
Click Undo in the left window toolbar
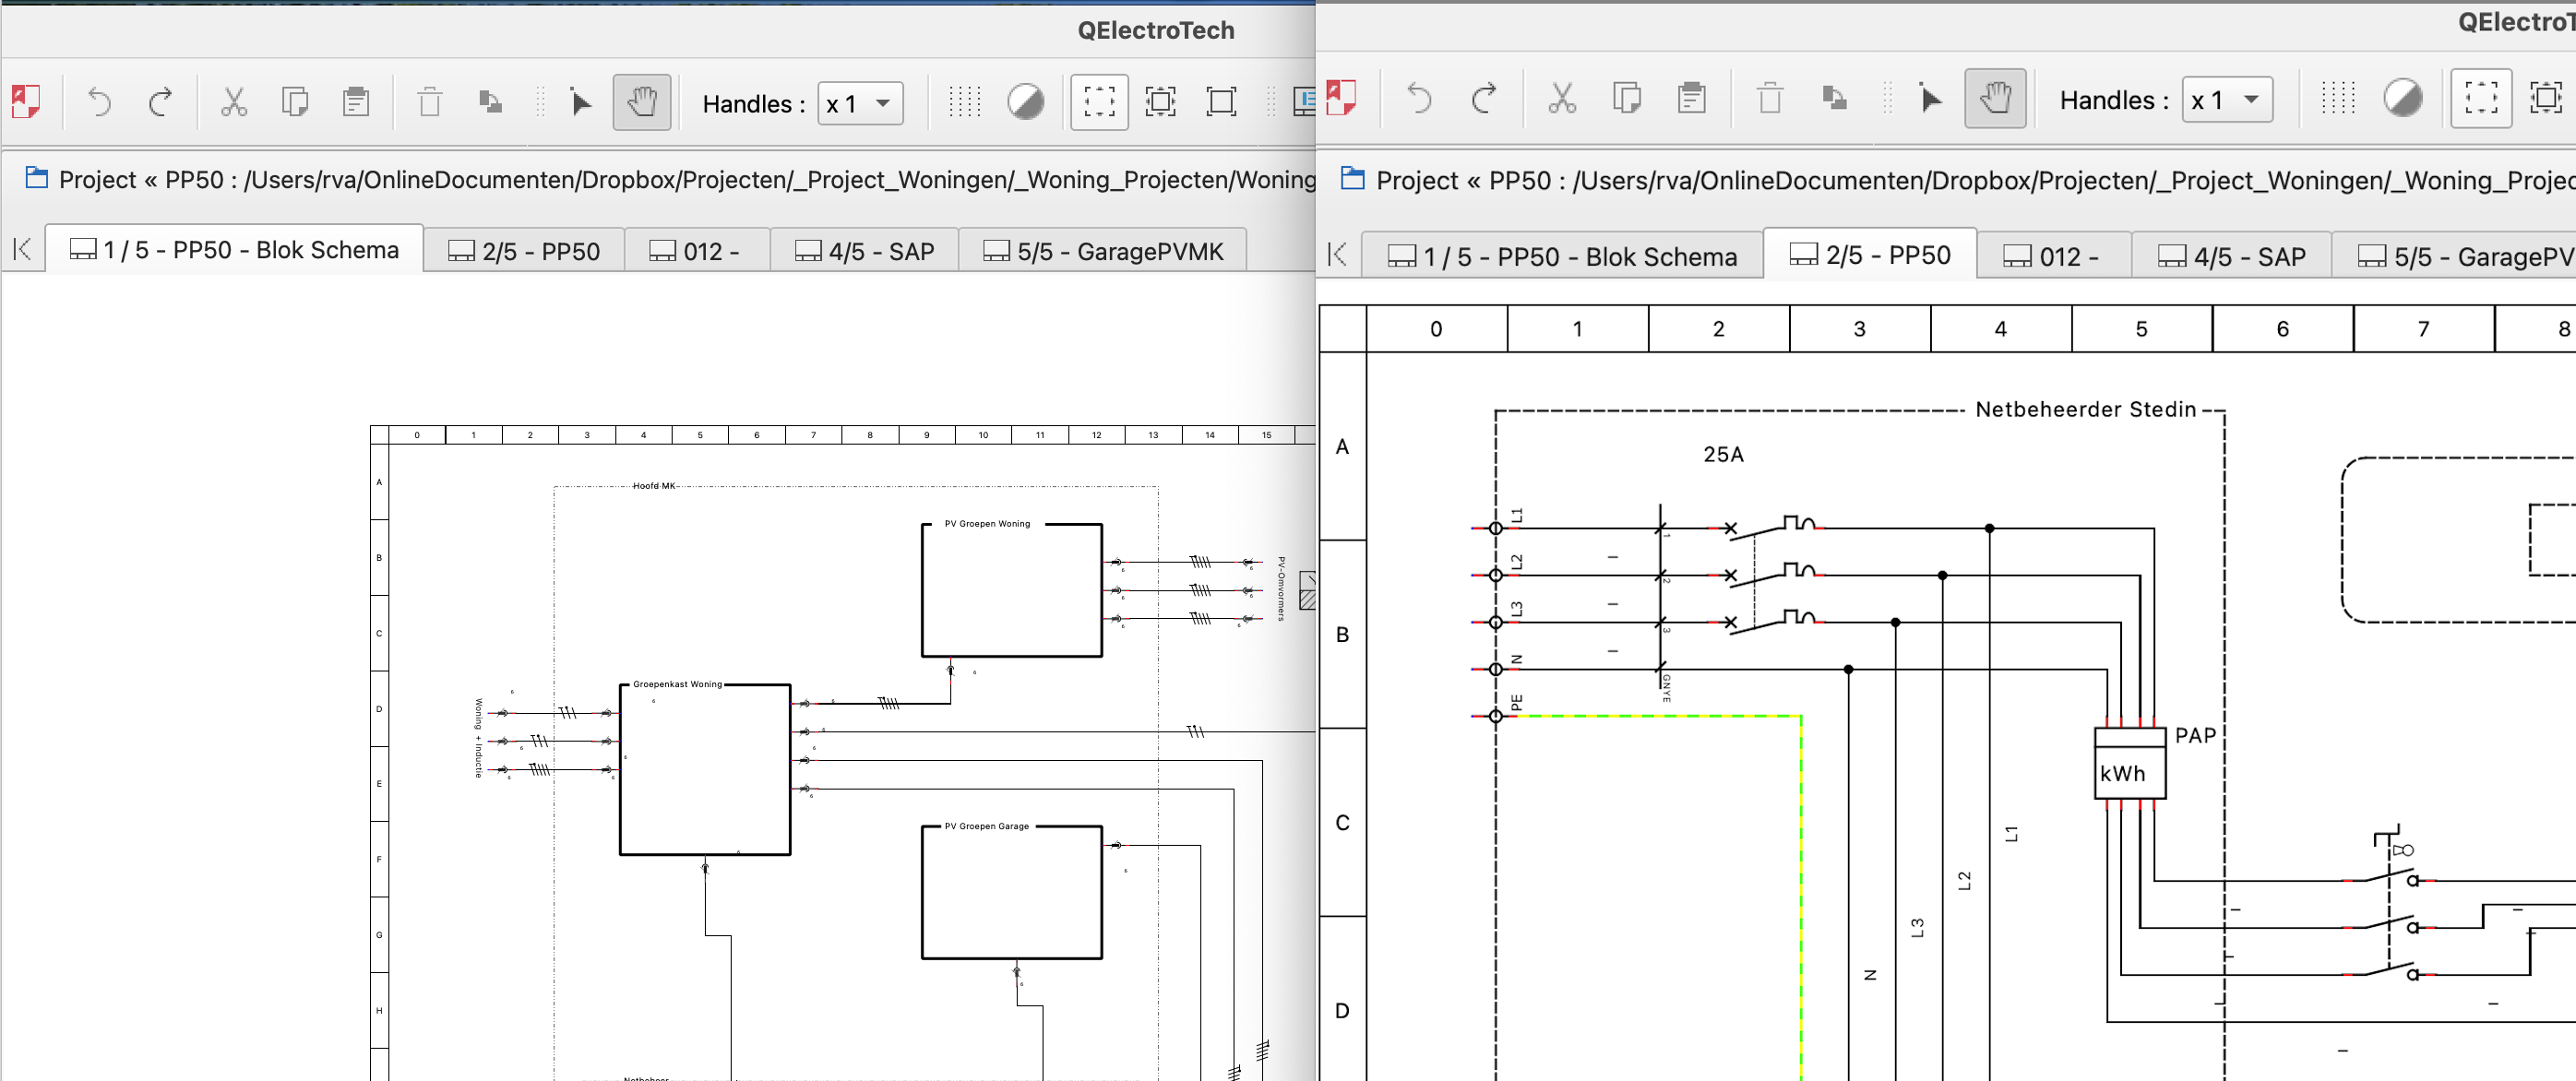(x=99, y=102)
